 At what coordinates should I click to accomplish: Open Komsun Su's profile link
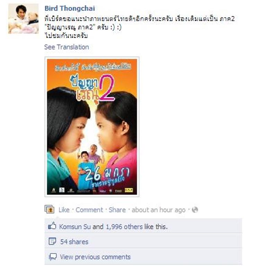click(75, 227)
